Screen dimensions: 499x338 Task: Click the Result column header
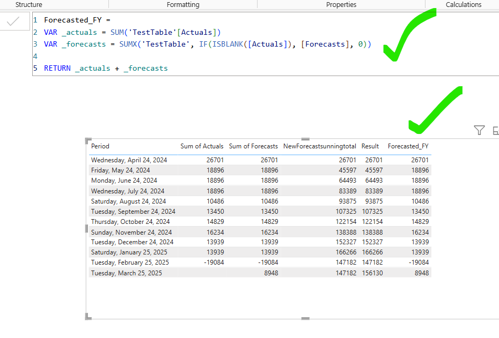coord(370,146)
